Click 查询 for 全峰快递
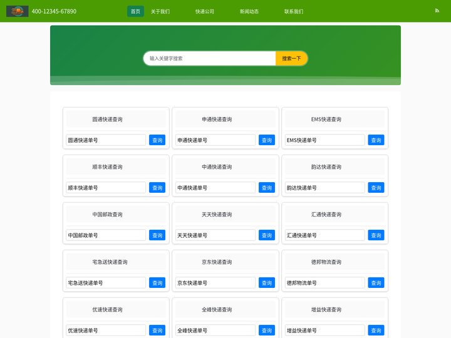The width and height of the screenshot is (451, 338). tap(267, 330)
